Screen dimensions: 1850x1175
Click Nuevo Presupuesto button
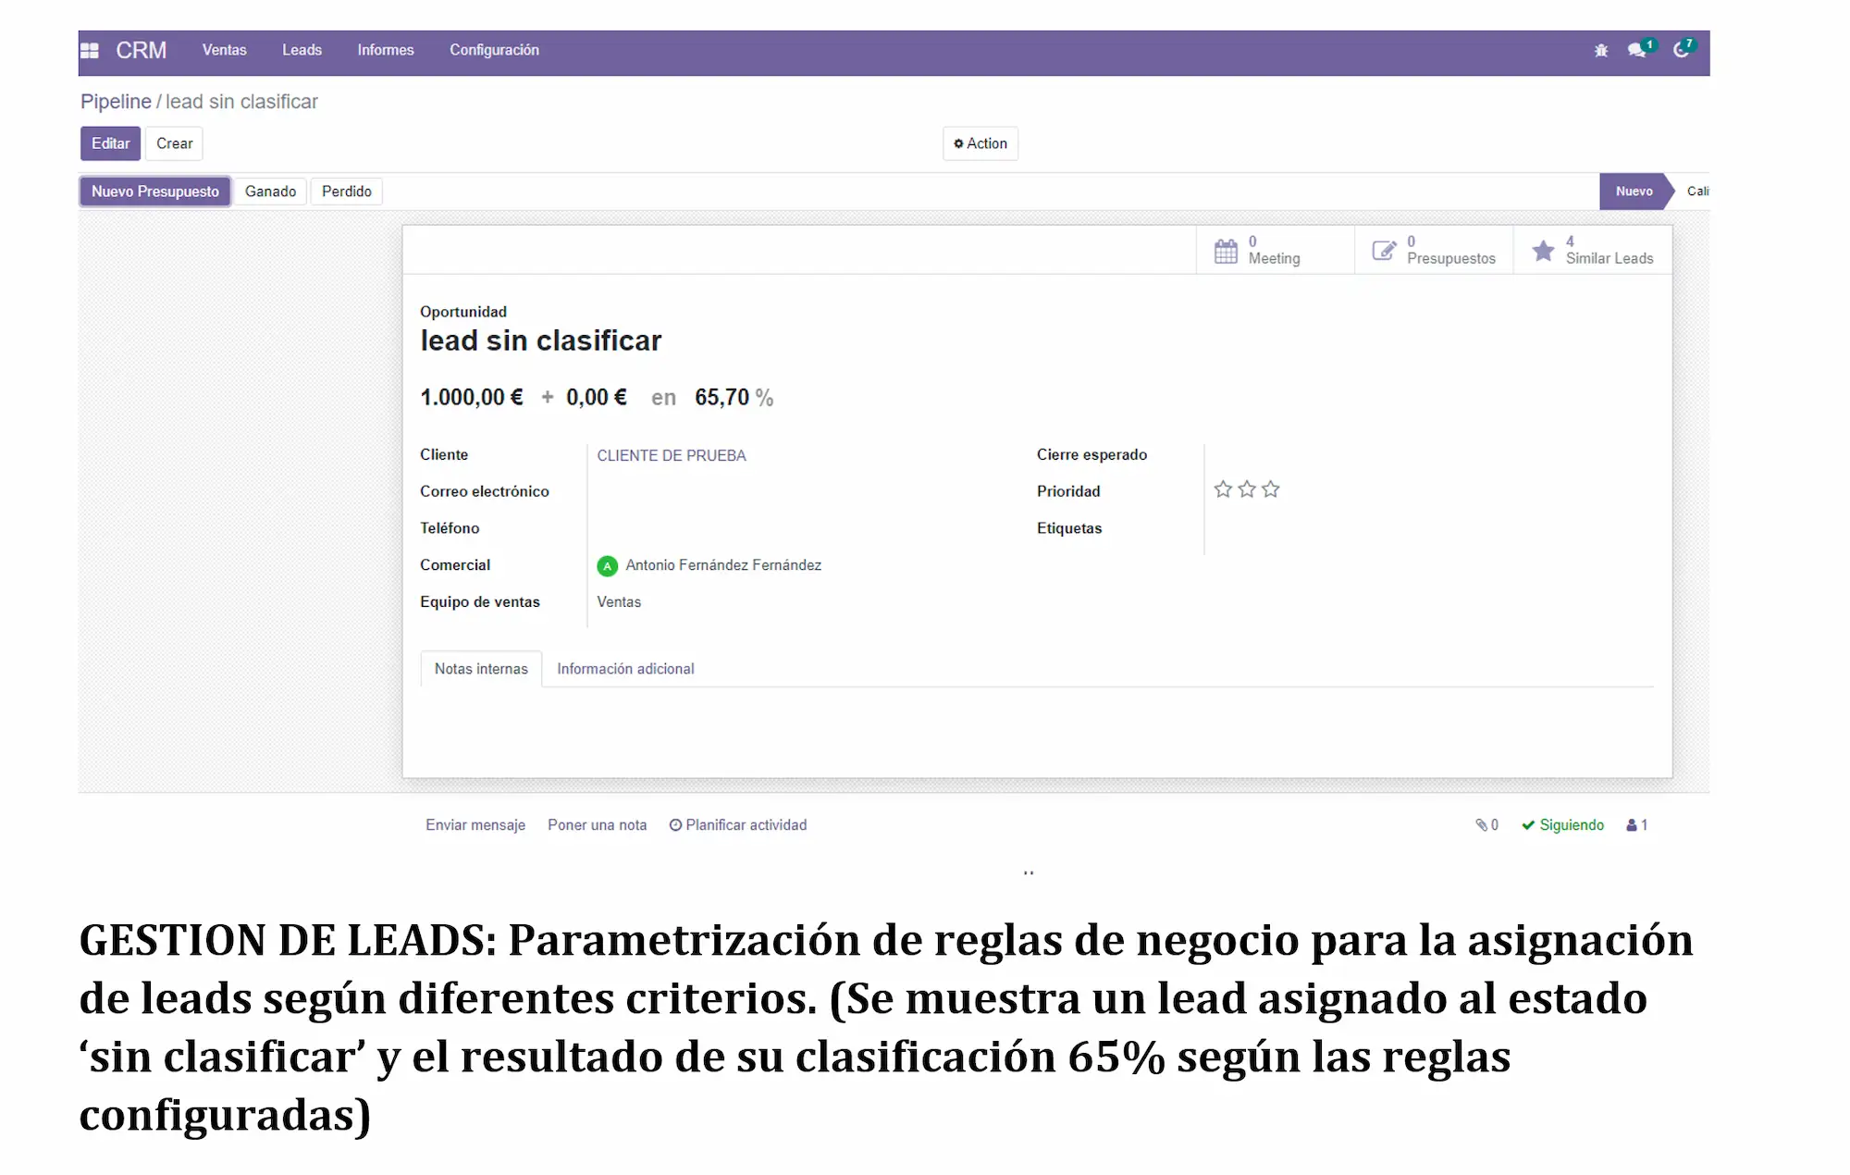tap(154, 191)
